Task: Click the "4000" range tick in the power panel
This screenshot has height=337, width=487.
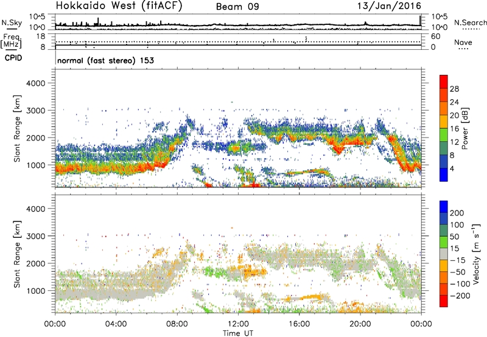Action: [x=35, y=83]
